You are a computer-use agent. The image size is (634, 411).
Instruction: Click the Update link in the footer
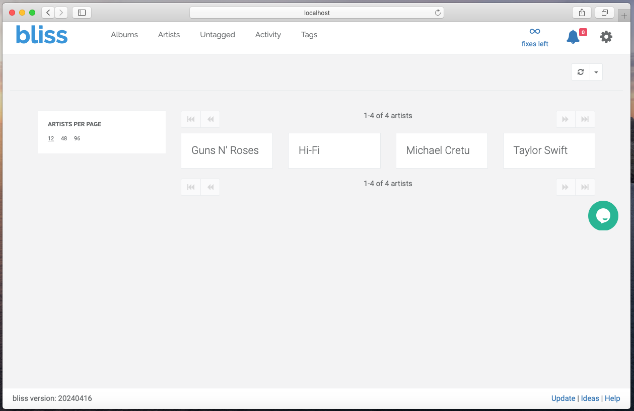[563, 398]
